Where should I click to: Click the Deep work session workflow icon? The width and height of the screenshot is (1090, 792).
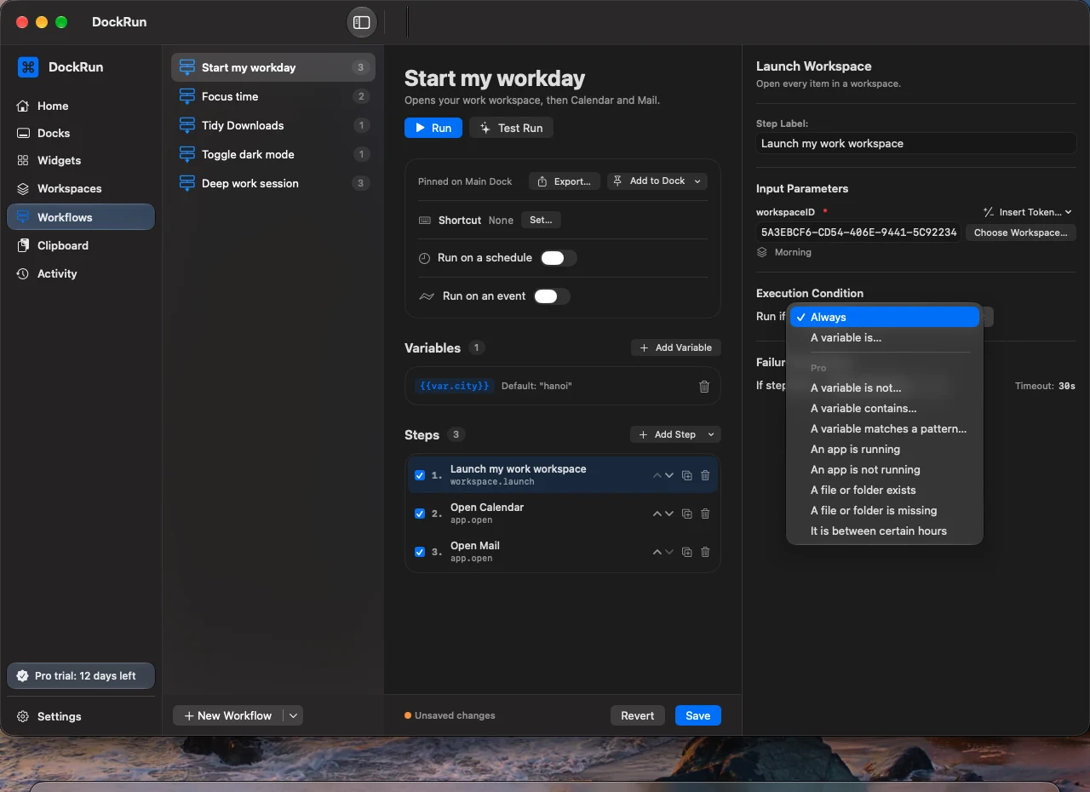[186, 183]
